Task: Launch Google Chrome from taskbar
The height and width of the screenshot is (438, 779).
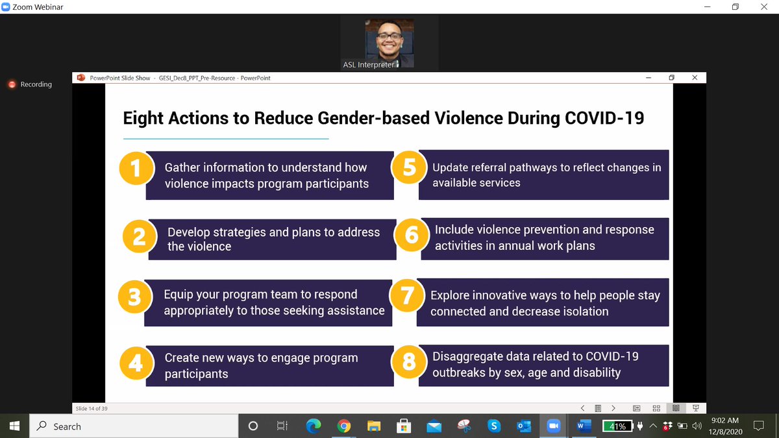Action: pyautogui.click(x=344, y=426)
